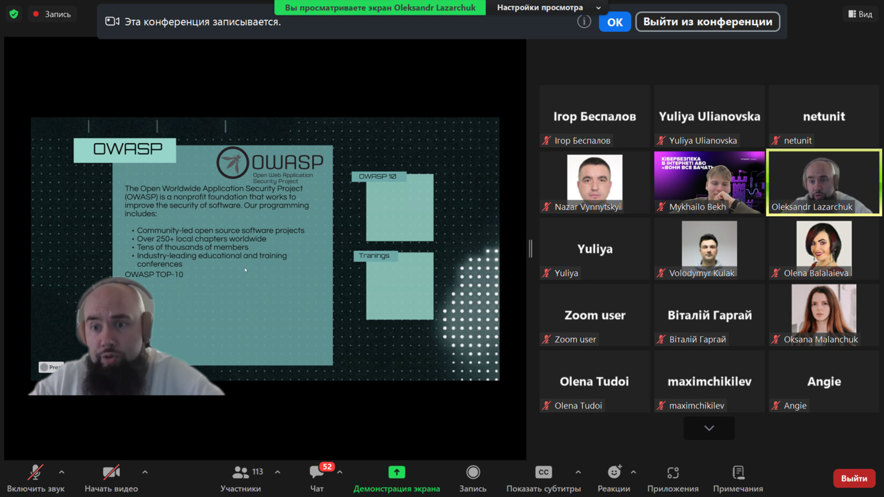The image size is (884, 497).
Task: Expand audio options arrow next to microphone
Action: [x=62, y=472]
